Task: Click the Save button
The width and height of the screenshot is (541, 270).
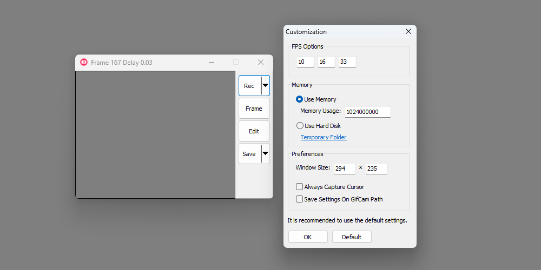Action: point(249,154)
